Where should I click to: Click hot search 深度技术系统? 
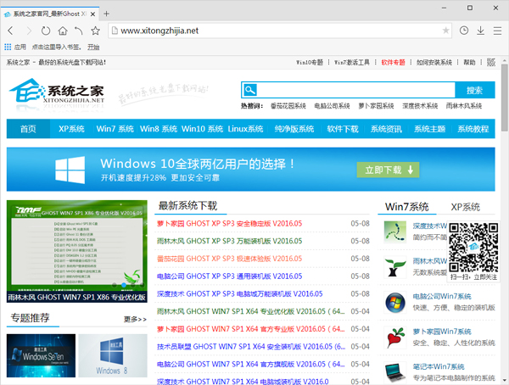click(420, 106)
